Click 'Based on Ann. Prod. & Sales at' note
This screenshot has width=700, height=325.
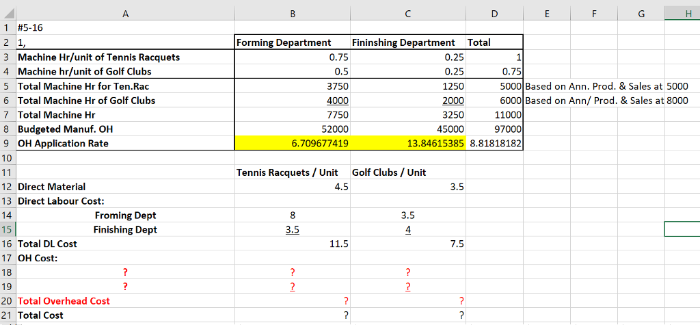pyautogui.click(x=594, y=86)
